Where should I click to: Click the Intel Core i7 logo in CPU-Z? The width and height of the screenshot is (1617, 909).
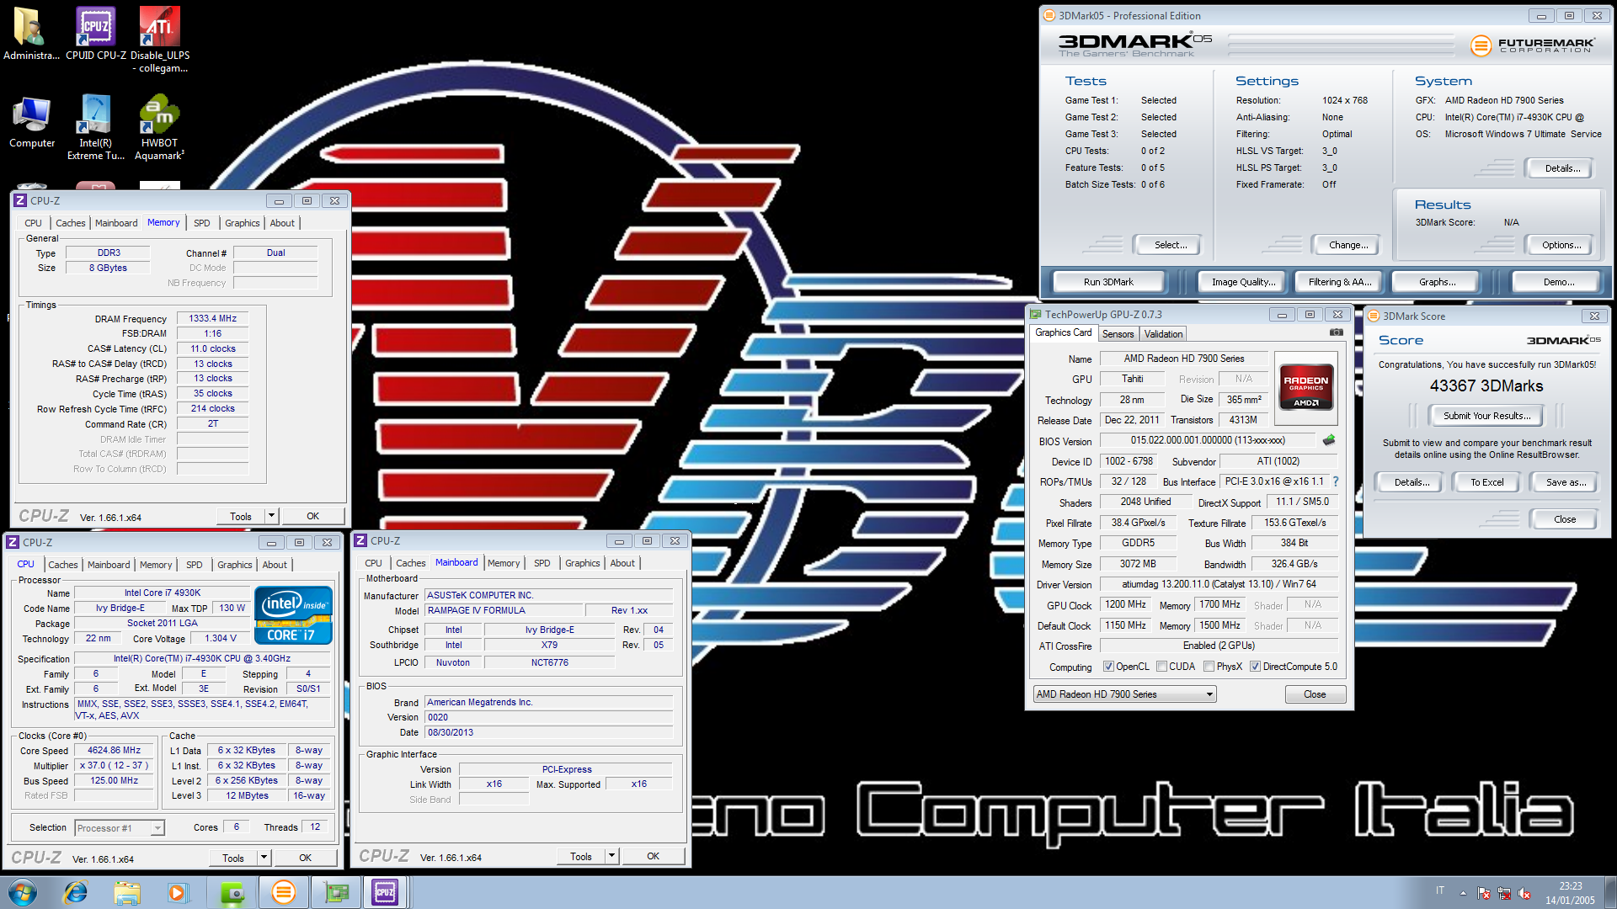(293, 615)
